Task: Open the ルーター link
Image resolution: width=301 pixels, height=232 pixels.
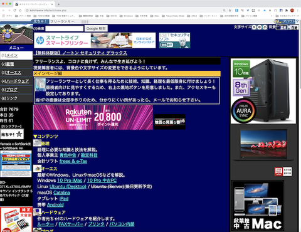Action: 46,224
